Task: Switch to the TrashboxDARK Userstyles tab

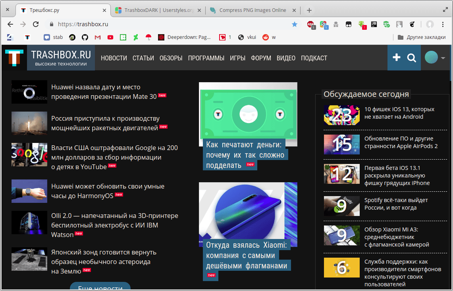Action: coord(158,10)
